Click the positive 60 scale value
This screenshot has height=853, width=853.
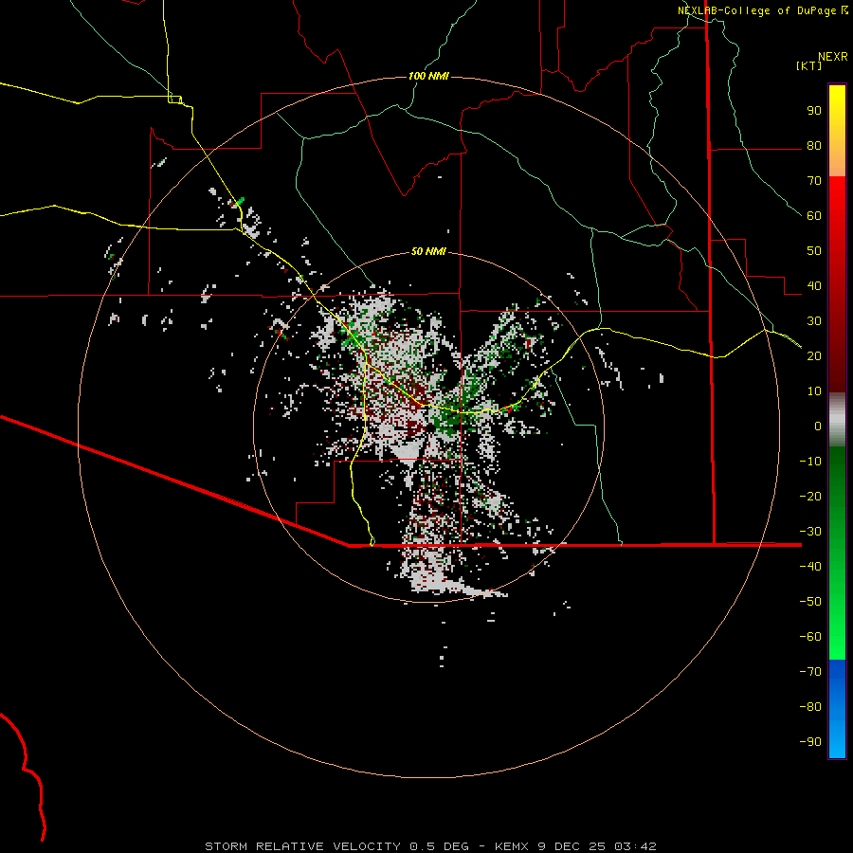[x=814, y=216]
